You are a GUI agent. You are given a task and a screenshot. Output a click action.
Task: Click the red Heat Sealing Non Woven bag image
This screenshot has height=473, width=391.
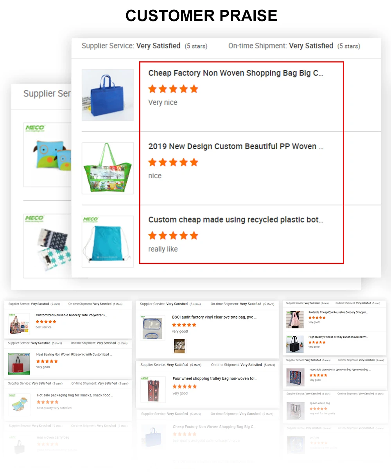click(19, 364)
